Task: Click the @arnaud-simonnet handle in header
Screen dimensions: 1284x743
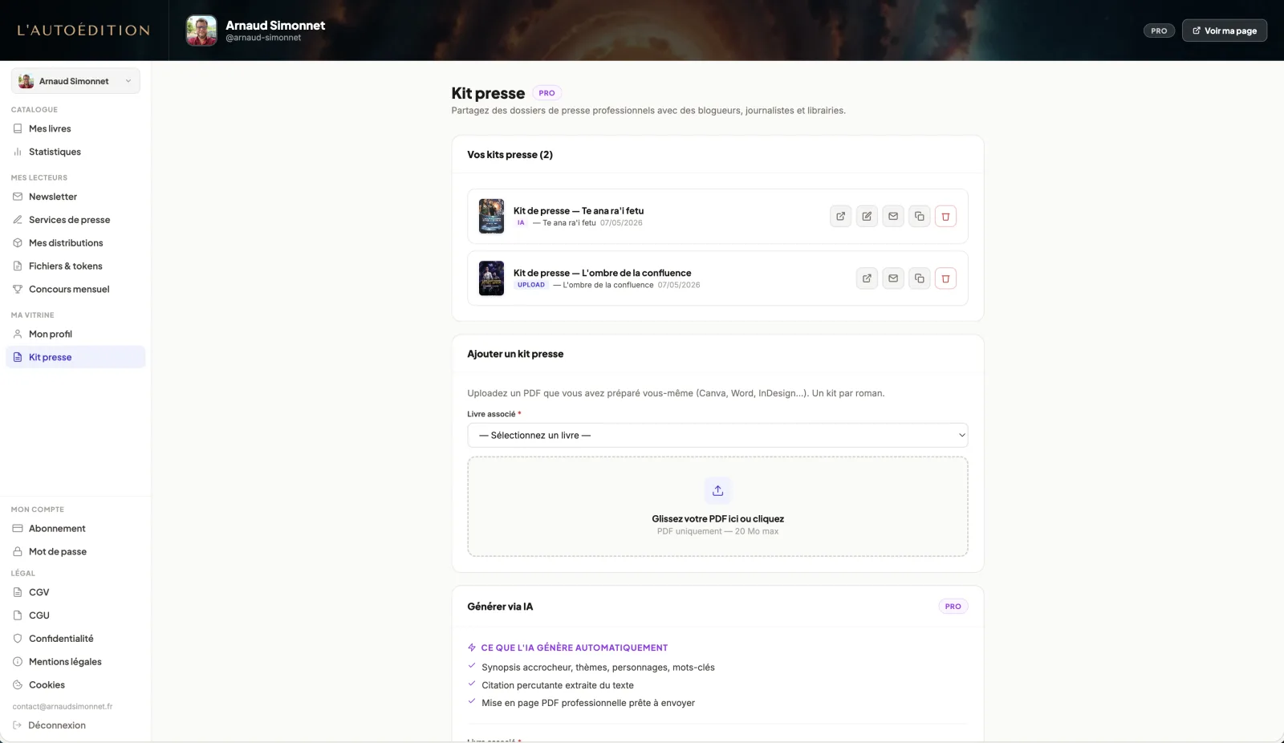Action: point(263,38)
